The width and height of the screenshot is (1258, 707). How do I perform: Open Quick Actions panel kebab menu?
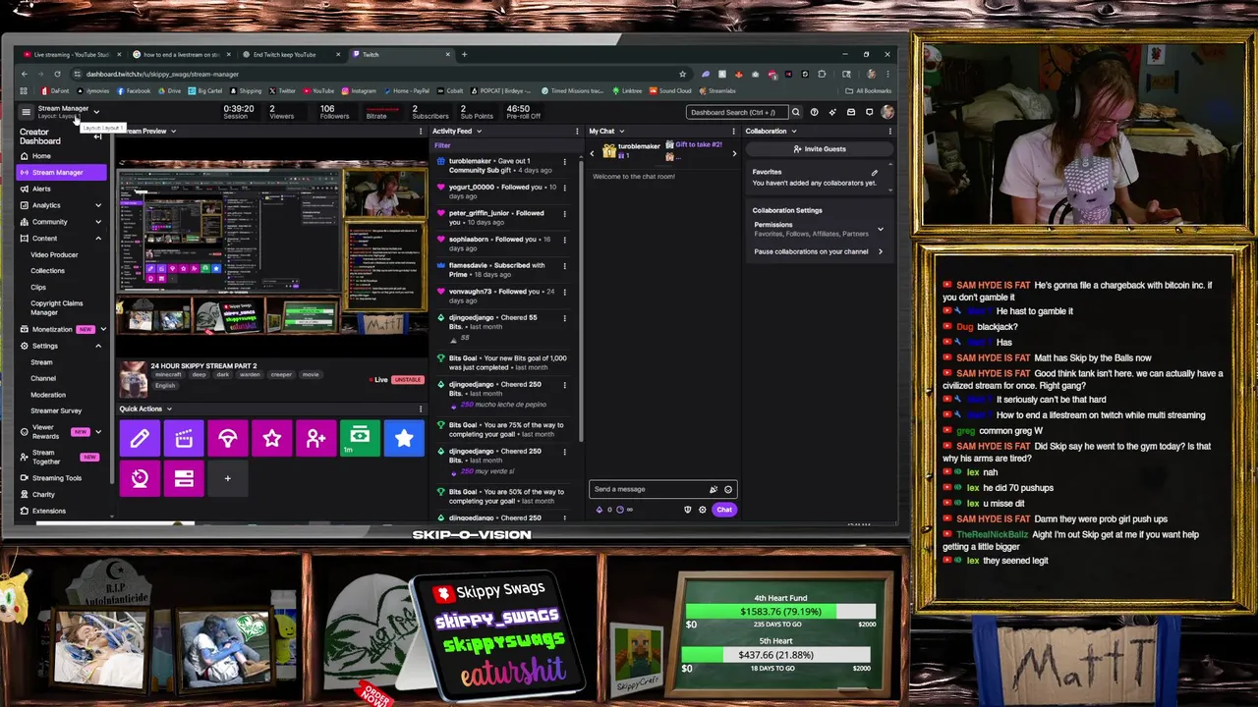[421, 408]
